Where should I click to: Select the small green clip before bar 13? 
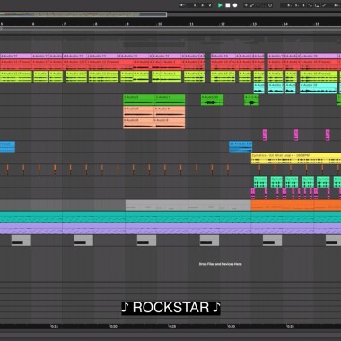point(251,100)
